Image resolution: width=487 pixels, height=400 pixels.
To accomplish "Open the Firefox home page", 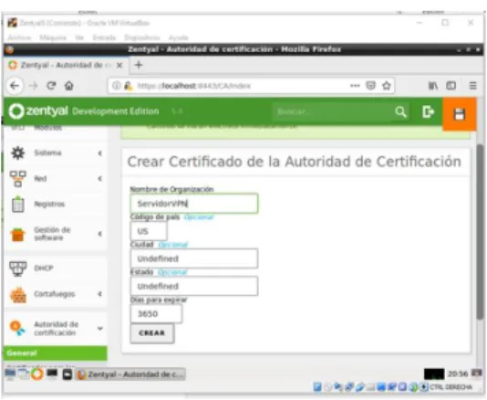I will click(69, 86).
